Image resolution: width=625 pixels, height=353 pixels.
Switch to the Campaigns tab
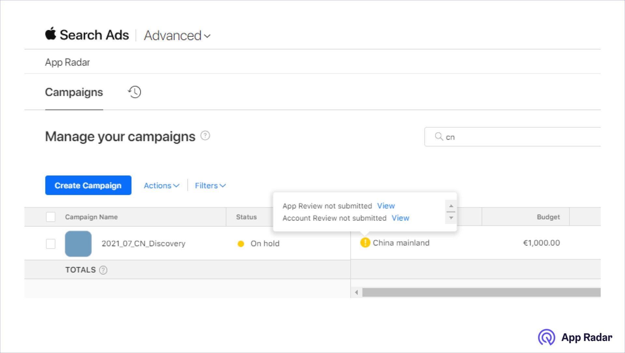point(74,92)
